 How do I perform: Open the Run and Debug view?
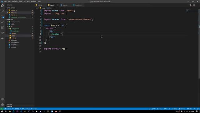point(2,22)
